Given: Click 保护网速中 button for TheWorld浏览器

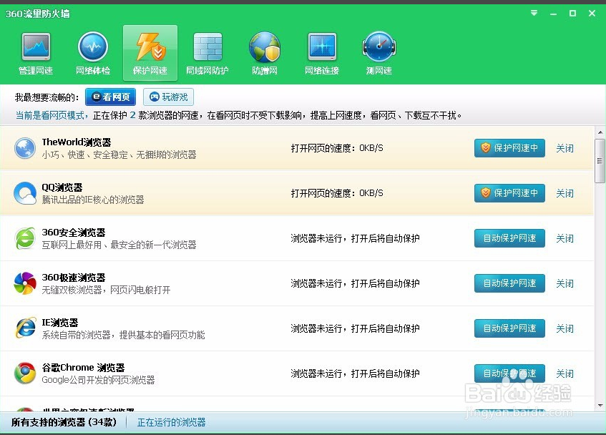Looking at the screenshot, I should (x=509, y=148).
